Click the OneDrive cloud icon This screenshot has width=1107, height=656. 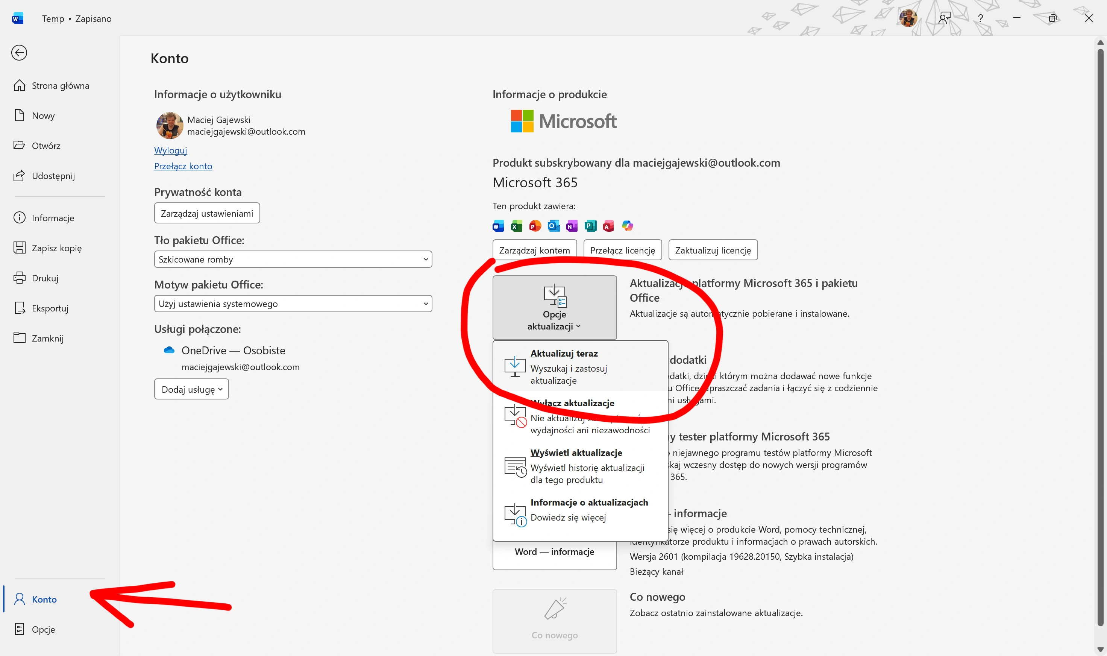pyautogui.click(x=169, y=351)
